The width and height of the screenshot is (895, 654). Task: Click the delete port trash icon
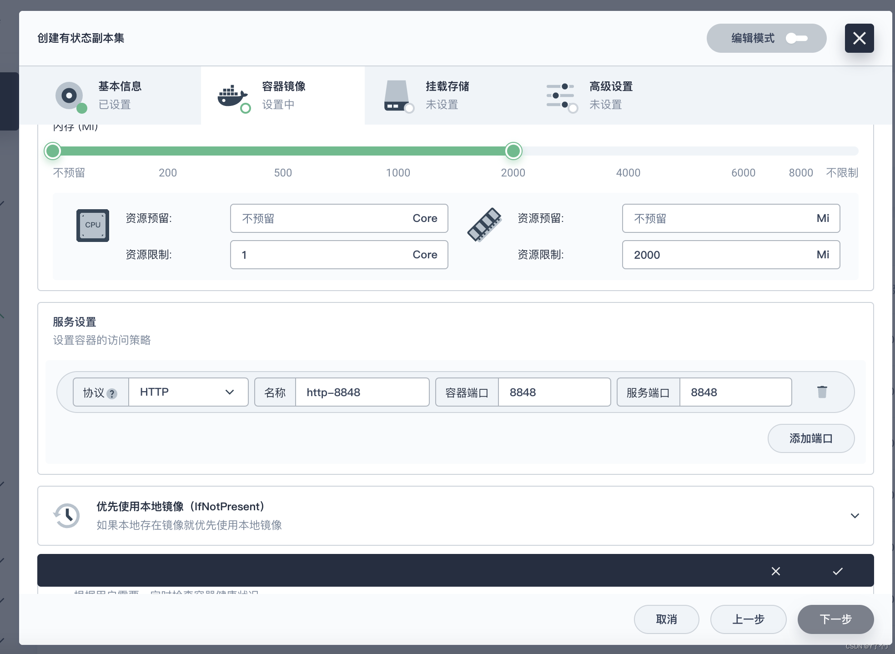(x=822, y=392)
